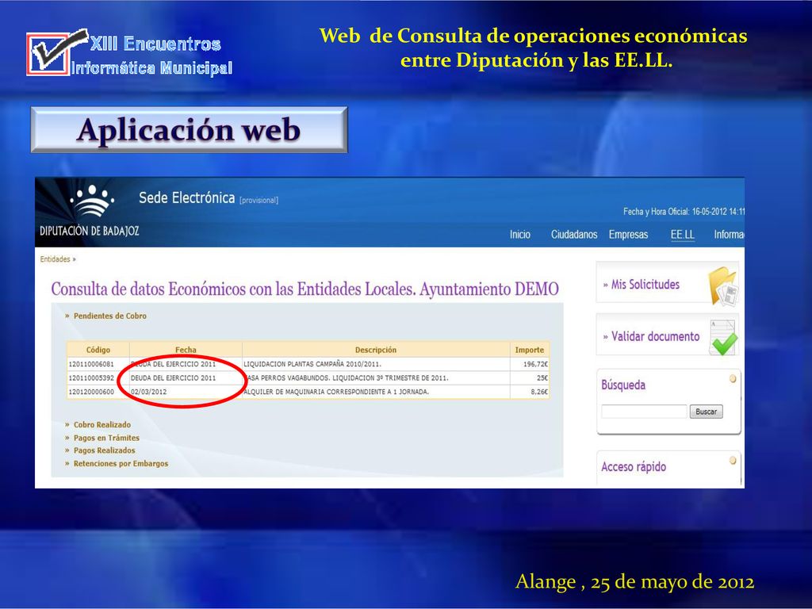Open the Mis Solicitudes folder icon

point(723,285)
